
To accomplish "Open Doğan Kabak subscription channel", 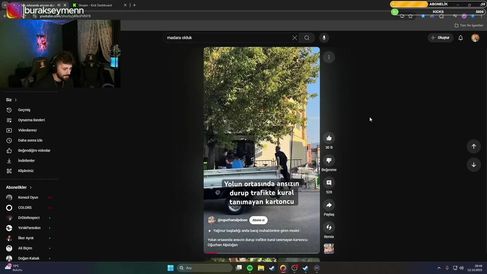I will (29, 258).
